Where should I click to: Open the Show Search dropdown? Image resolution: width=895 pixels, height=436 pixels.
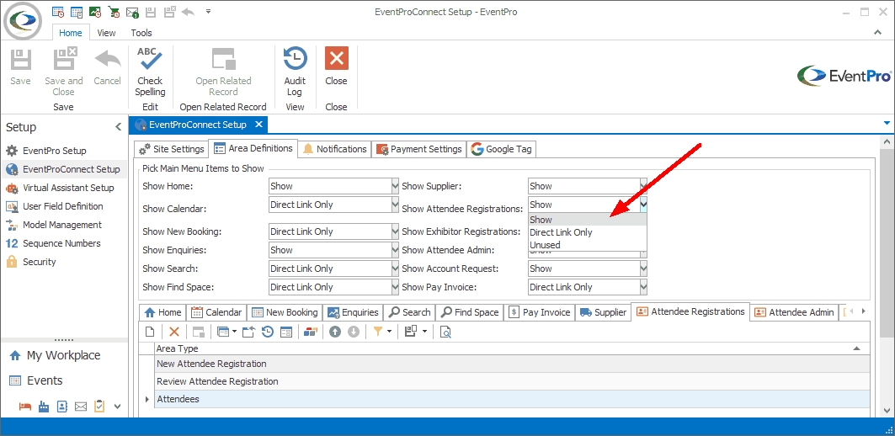pos(395,269)
